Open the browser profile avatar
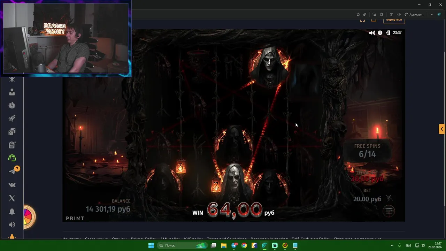The width and height of the screenshot is (446, 251). 439,14
